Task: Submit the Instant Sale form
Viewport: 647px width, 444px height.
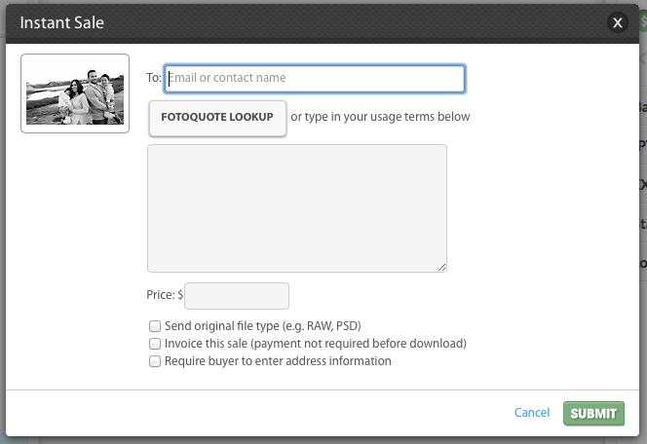Action: (x=593, y=413)
